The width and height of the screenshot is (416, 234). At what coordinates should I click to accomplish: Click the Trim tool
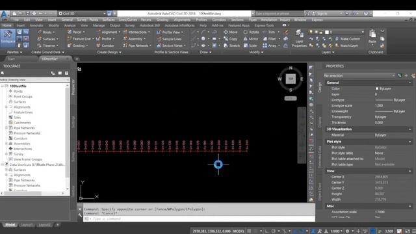[x=269, y=32]
